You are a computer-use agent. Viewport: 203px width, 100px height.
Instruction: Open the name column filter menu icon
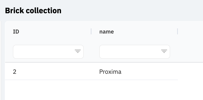pyautogui.click(x=164, y=51)
